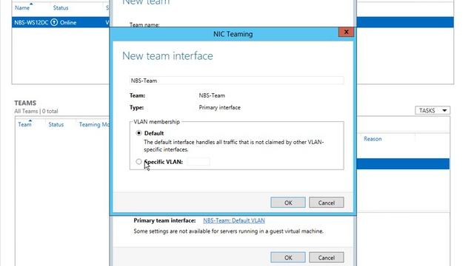The height and width of the screenshot is (266, 474).
Task: Sort teams by Team column header
Action: [24, 125]
